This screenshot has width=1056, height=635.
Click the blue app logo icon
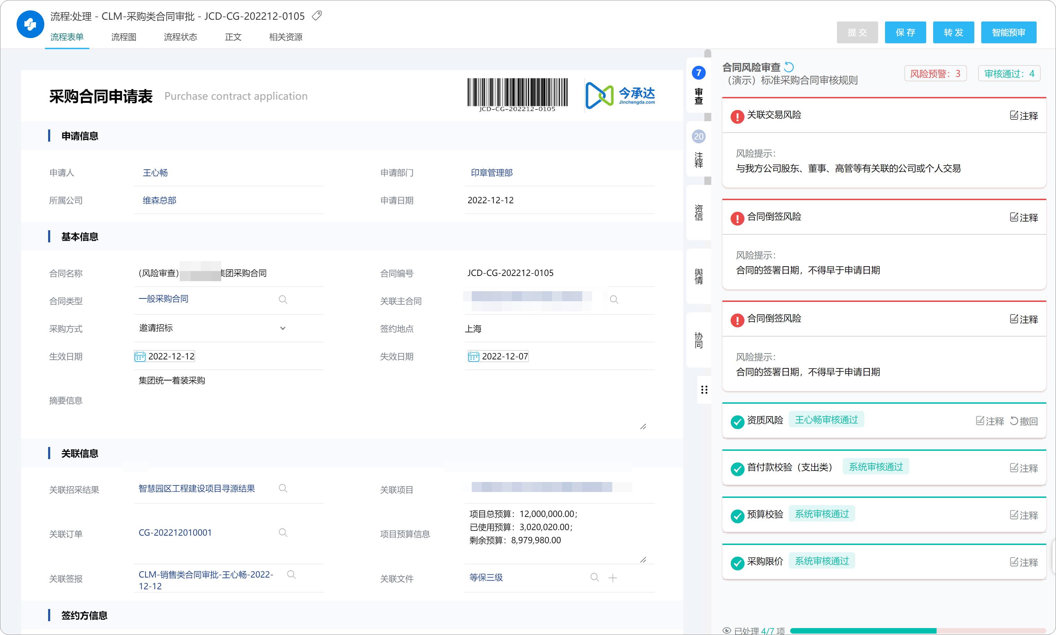coord(30,24)
